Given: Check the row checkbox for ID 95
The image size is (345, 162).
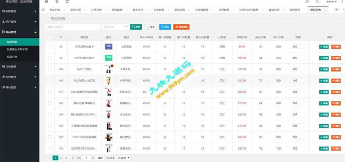Looking at the screenshot, I should (x=50, y=47).
